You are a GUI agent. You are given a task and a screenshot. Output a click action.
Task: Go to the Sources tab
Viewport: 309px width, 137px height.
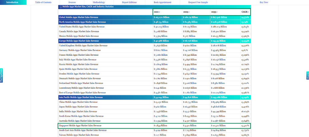tap(72, 2)
